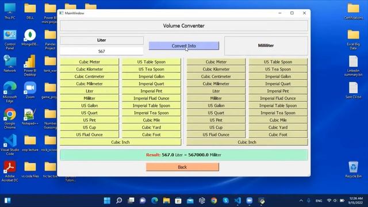This screenshot has width=368, height=207.
Task: Choose tan target-unit Cubic Inch button
Action: [x=247, y=142]
